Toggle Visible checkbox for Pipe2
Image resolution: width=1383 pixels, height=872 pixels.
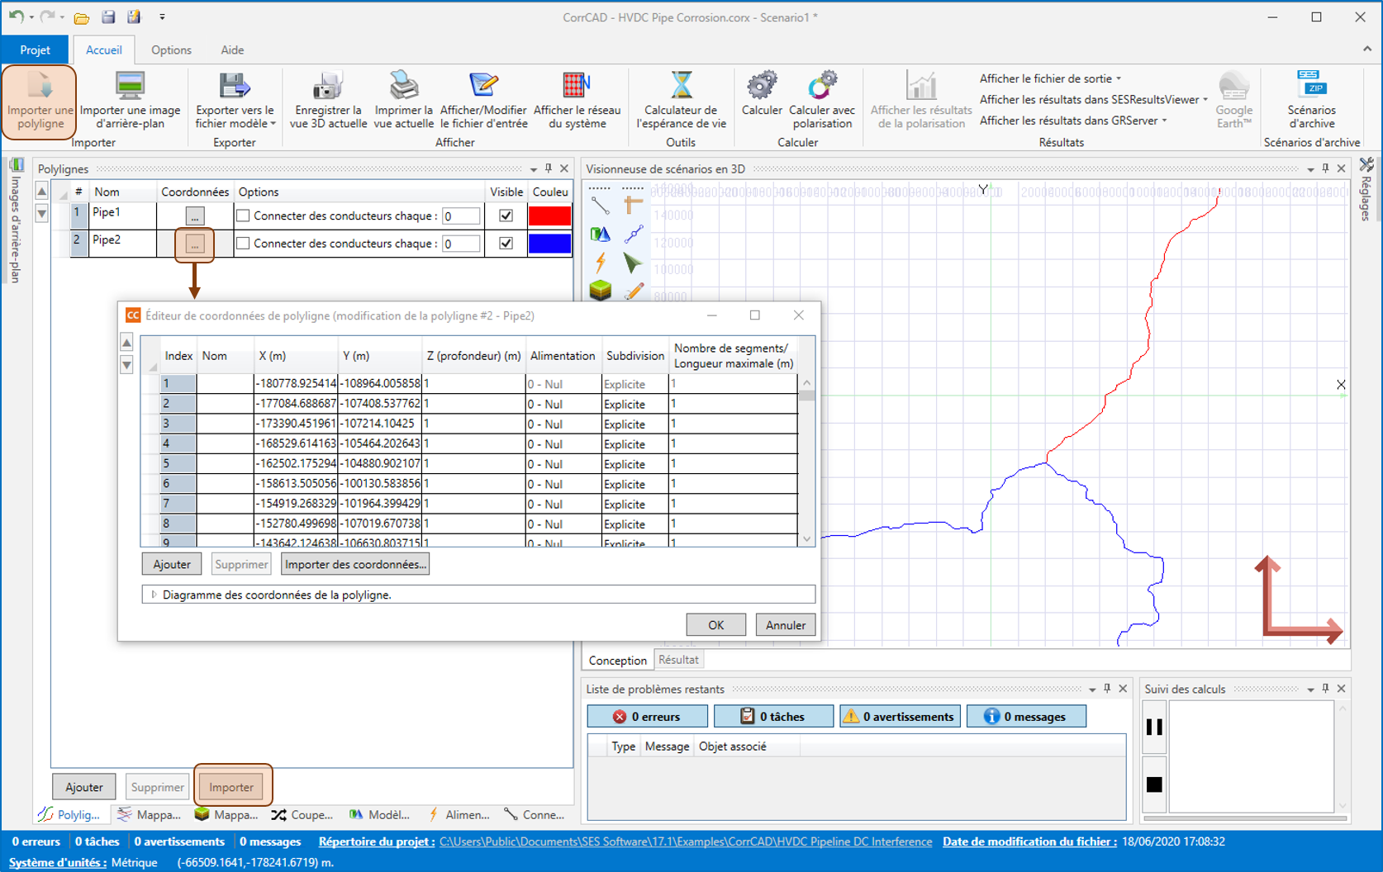(506, 244)
